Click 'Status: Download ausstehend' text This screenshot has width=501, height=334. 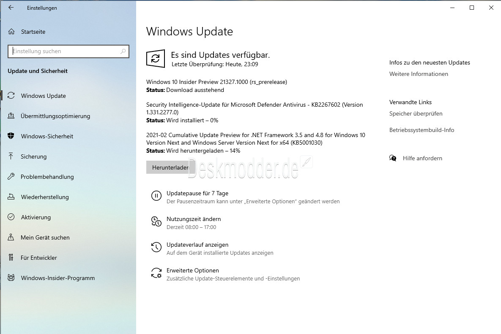[185, 90]
